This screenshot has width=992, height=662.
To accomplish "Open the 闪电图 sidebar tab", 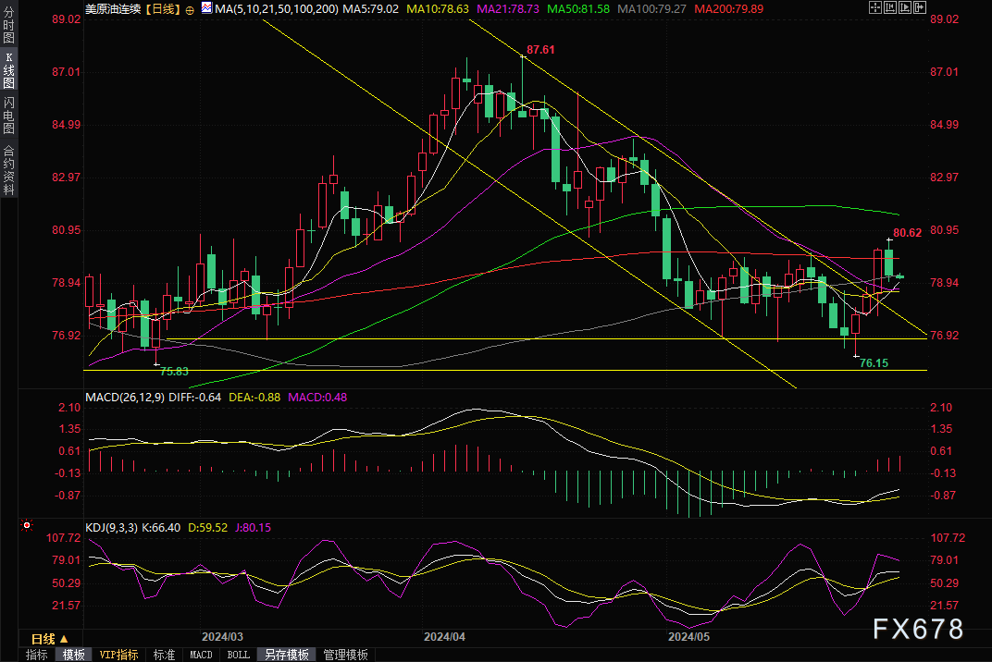I will [x=8, y=115].
